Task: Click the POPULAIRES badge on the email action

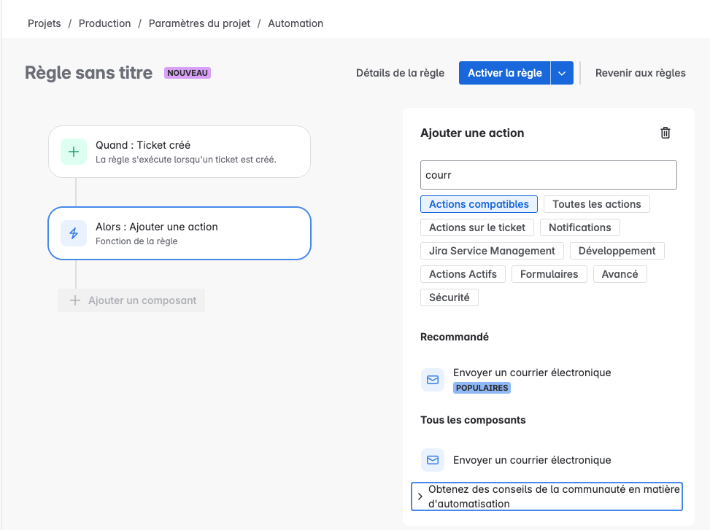Action: [x=482, y=388]
